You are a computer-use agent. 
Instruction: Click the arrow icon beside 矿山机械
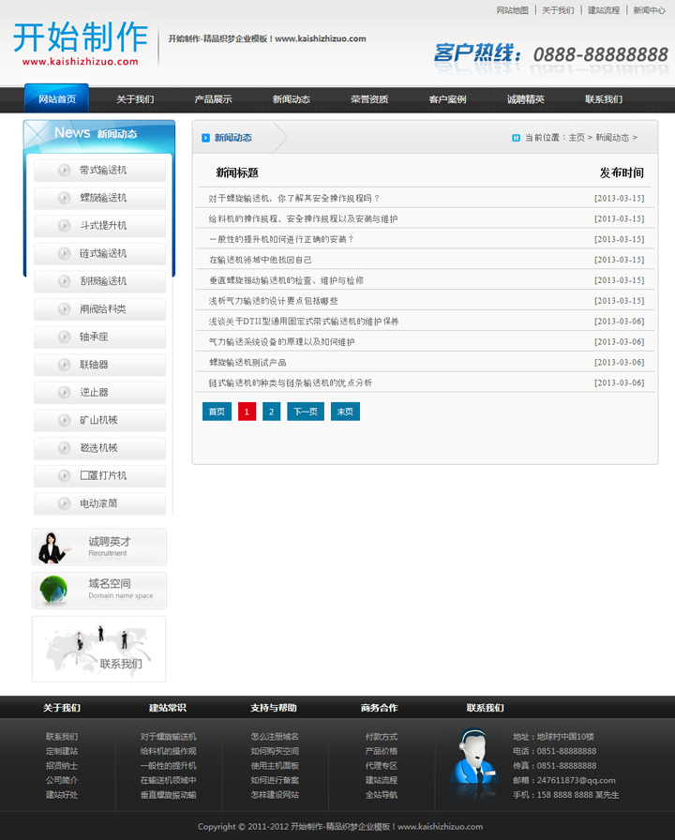coord(64,421)
